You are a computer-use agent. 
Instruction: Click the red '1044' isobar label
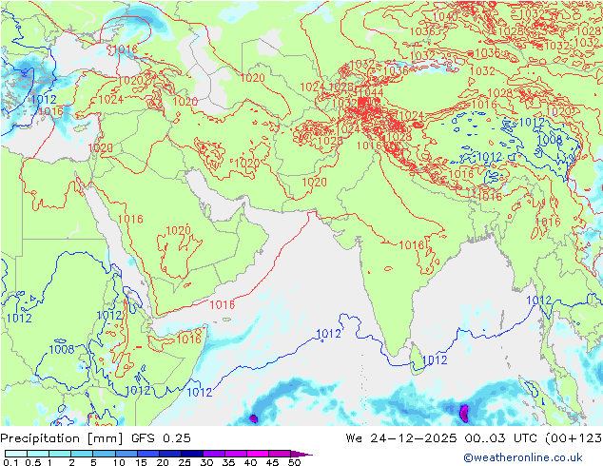pyautogui.click(x=371, y=92)
